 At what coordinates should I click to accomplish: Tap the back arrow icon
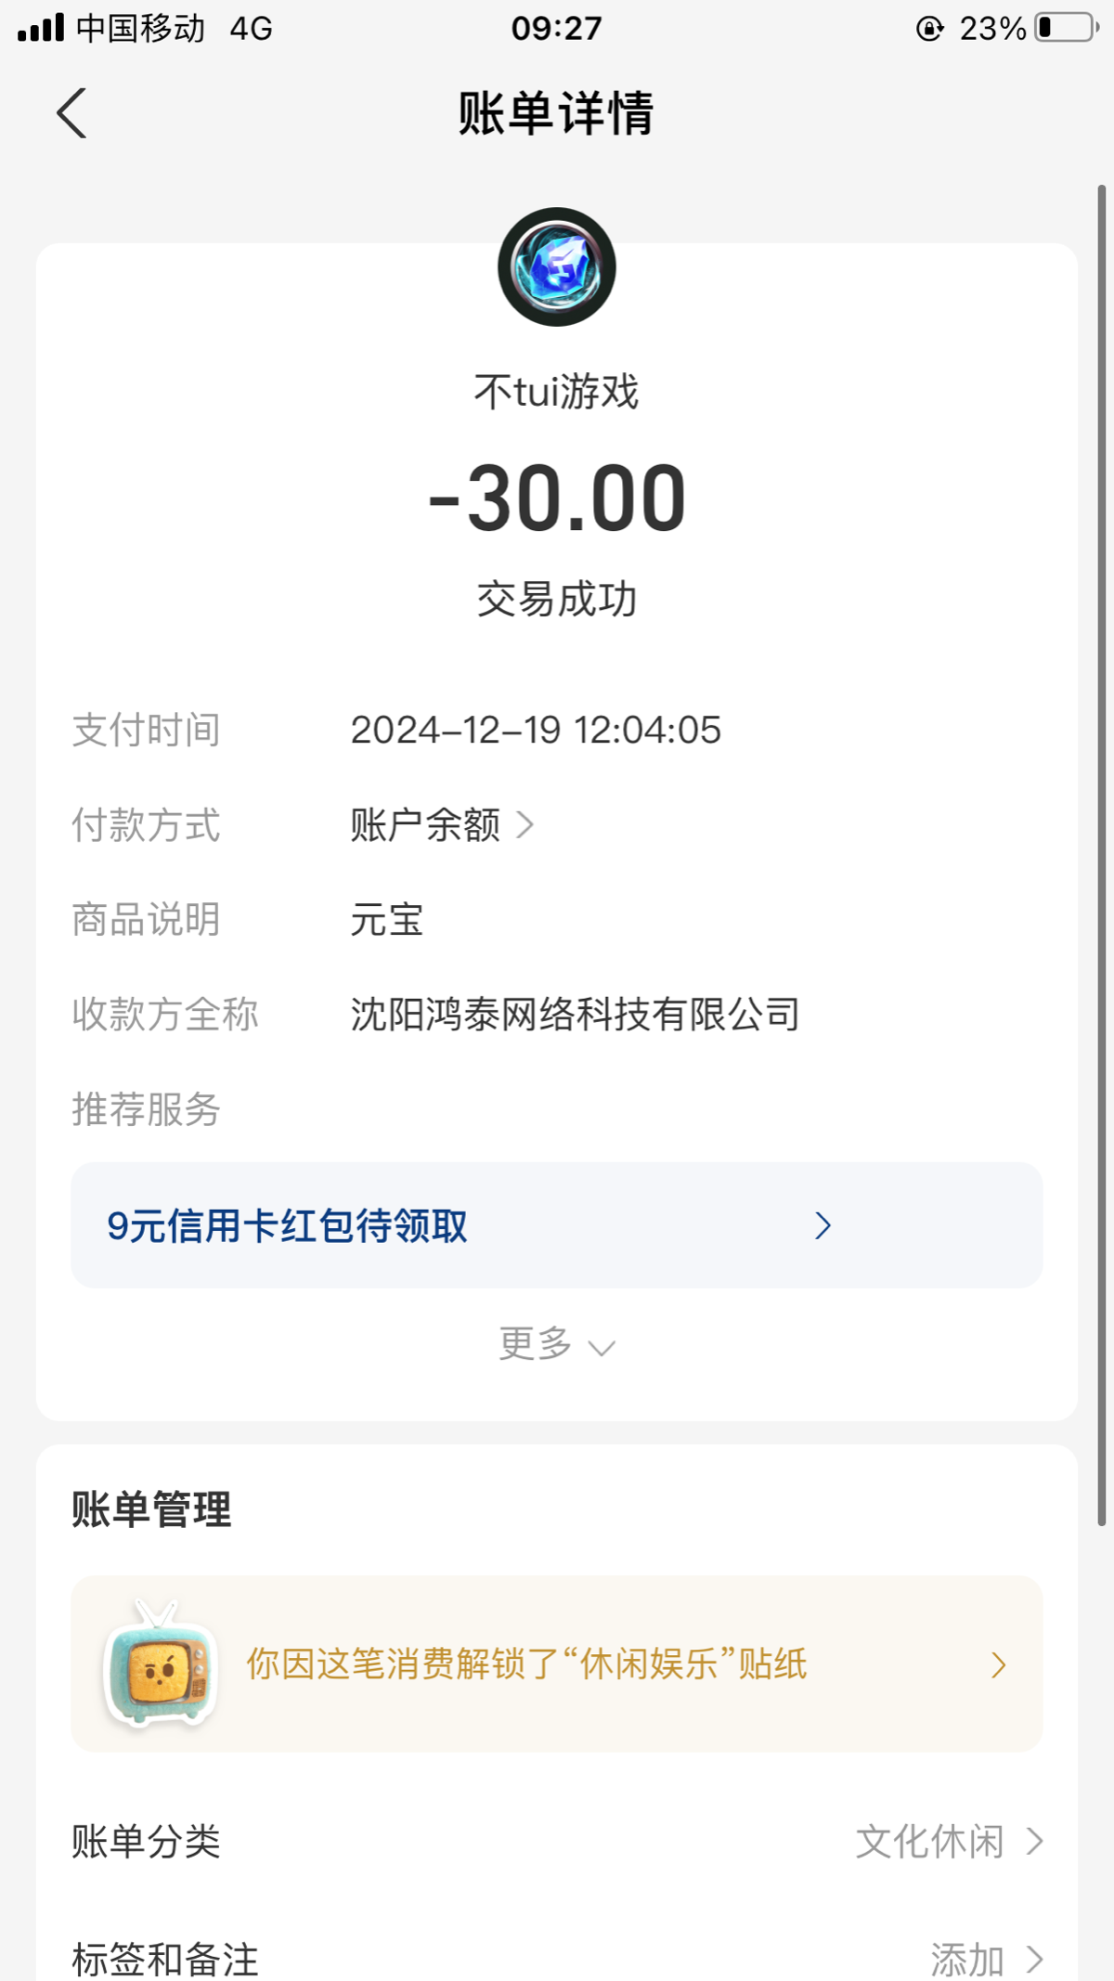click(x=72, y=113)
